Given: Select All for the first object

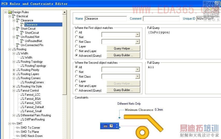Looking at the screenshot, I should tap(76, 32).
